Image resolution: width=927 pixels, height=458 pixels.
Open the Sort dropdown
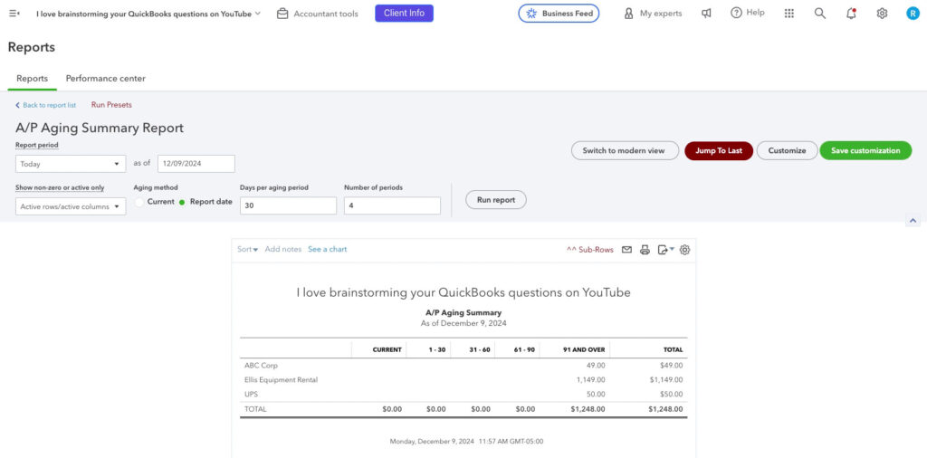tap(247, 250)
